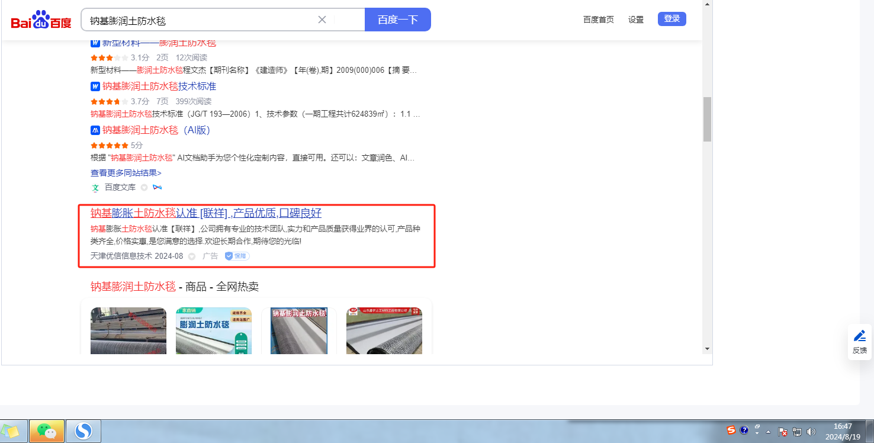Click the page scrollbar thumb

tap(707, 120)
